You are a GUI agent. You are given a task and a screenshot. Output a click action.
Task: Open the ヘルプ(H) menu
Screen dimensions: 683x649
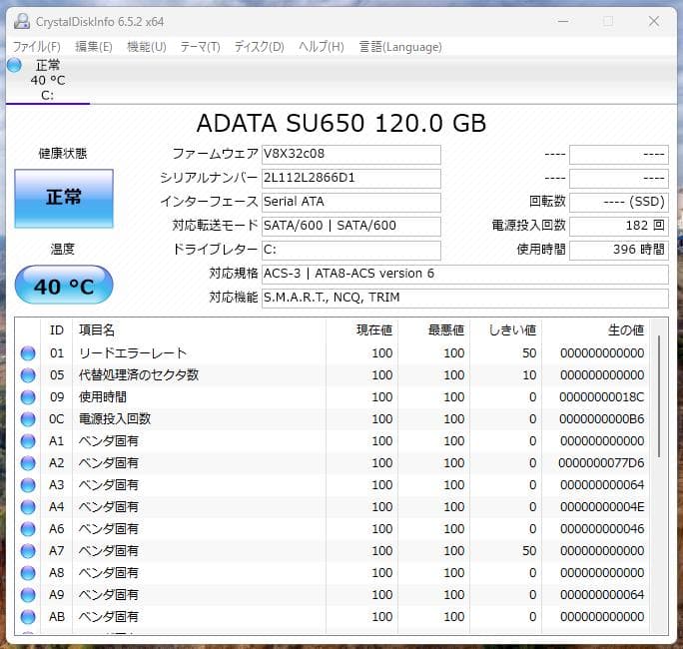pos(322,47)
